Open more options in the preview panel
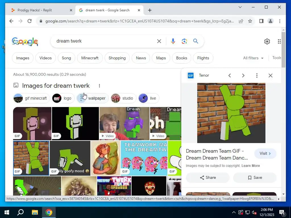This screenshot has width=291, height=218. coord(257,76)
